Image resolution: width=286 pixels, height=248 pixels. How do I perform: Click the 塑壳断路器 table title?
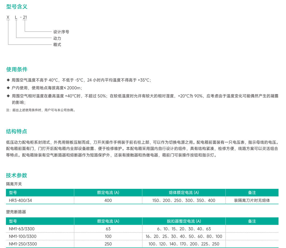pyautogui.click(x=16, y=212)
